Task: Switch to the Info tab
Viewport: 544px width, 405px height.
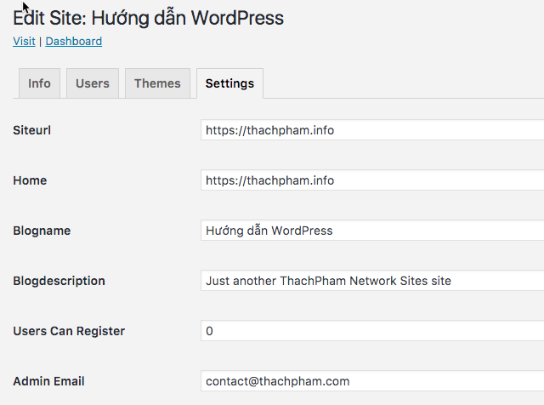Action: click(x=40, y=83)
